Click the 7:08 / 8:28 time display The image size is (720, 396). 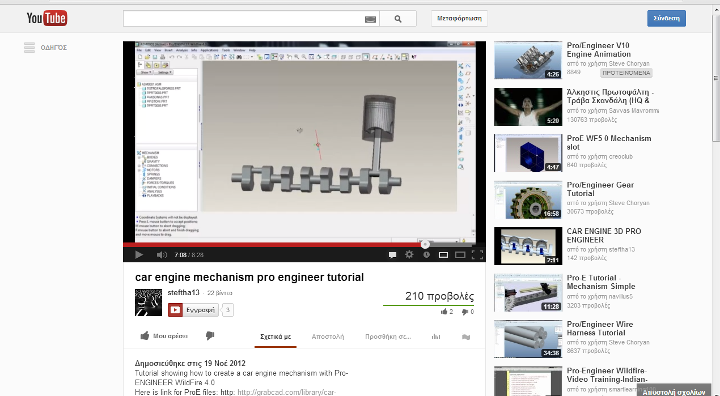[189, 255]
